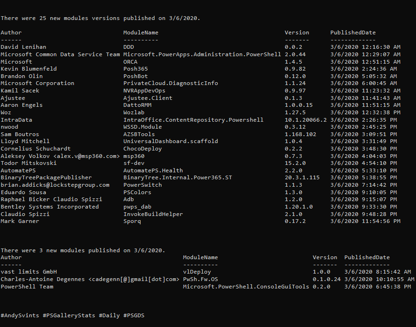Click the "There were 3 new modules published" line
Image resolution: width=416 pixels, height=327 pixels.
click(x=83, y=250)
